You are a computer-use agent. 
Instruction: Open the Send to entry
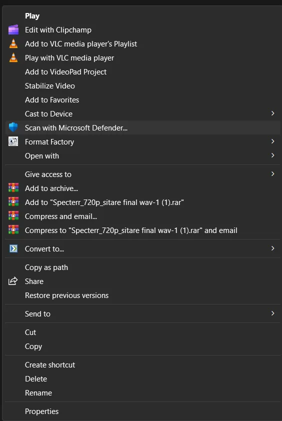[142, 313]
